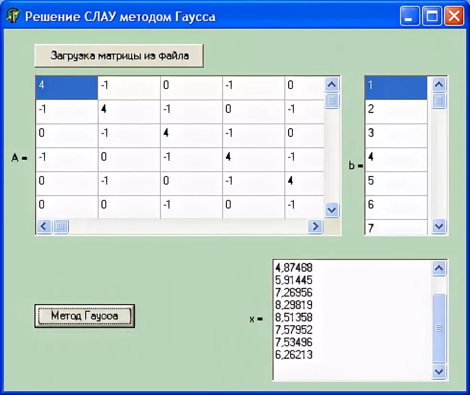Screen dimensions: 470x395
Task: Select diagonal '4' in second row of A
Action: pos(129,112)
